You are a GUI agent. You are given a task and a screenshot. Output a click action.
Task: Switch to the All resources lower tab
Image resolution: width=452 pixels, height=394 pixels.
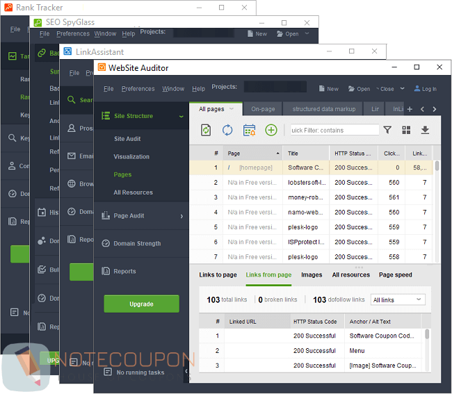pos(350,274)
